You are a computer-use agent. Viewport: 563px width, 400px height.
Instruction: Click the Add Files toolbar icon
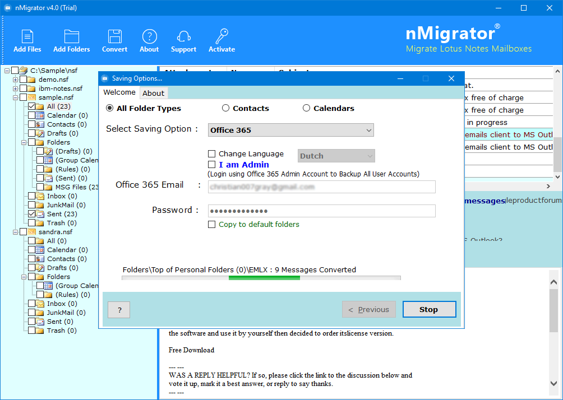tap(27, 36)
